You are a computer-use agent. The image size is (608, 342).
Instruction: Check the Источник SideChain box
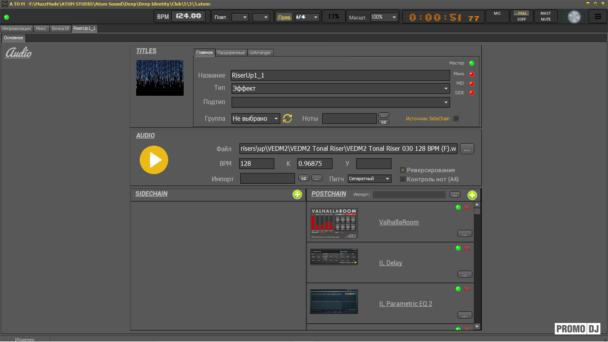coord(456,118)
